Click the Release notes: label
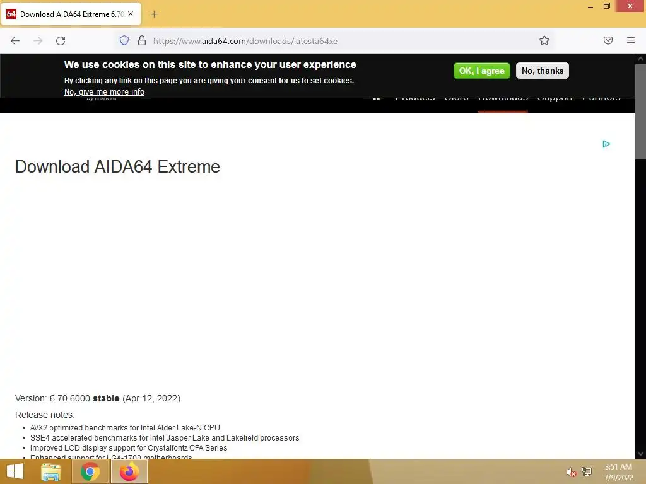646x484 pixels. pos(45,415)
